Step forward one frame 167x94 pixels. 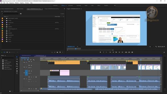pyautogui.click(x=119, y=52)
